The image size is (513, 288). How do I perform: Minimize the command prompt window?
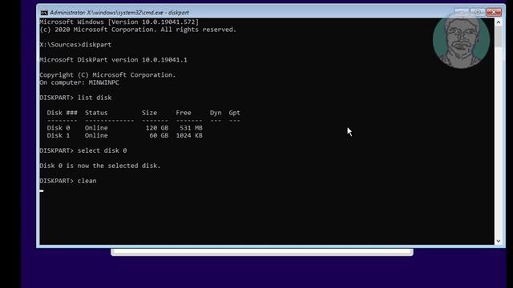click(x=462, y=13)
